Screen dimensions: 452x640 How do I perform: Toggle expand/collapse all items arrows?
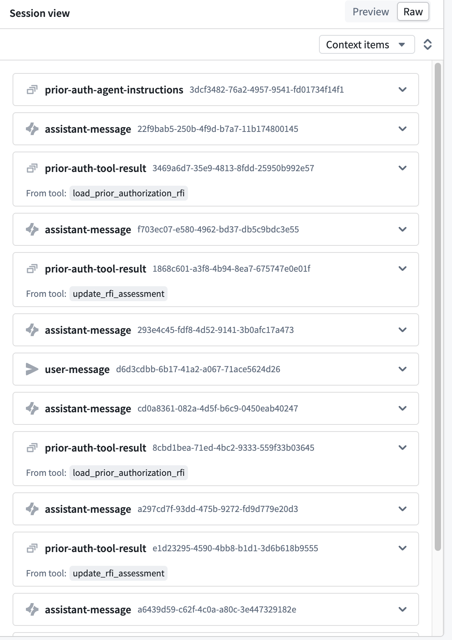[x=428, y=44]
